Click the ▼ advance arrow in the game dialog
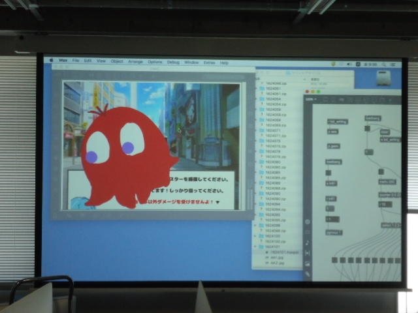The image size is (418, 313). pyautogui.click(x=217, y=201)
